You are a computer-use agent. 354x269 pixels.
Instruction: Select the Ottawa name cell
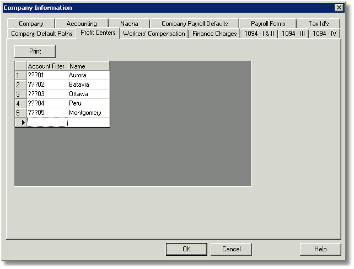tap(89, 94)
